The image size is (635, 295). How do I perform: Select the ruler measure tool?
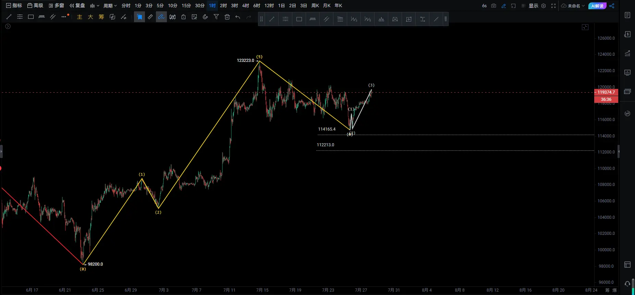(x=150, y=17)
